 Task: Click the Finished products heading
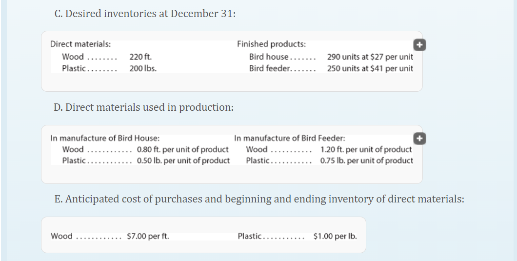(271, 44)
